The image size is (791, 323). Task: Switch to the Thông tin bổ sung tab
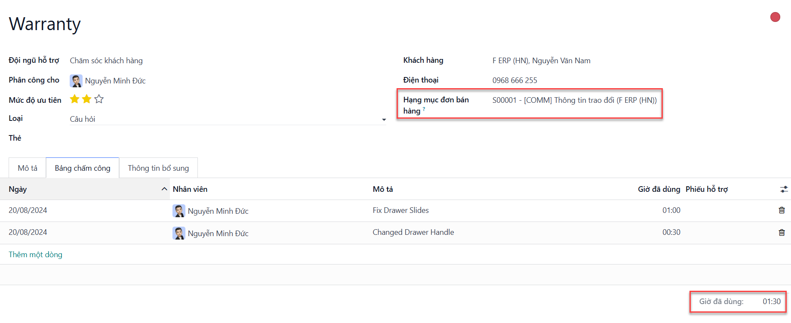[x=158, y=168]
